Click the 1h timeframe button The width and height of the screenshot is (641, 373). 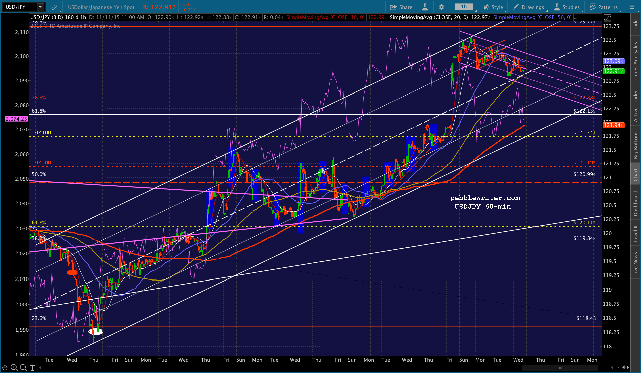point(463,7)
